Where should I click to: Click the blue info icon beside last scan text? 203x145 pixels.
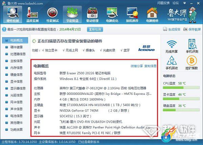coord(4,29)
